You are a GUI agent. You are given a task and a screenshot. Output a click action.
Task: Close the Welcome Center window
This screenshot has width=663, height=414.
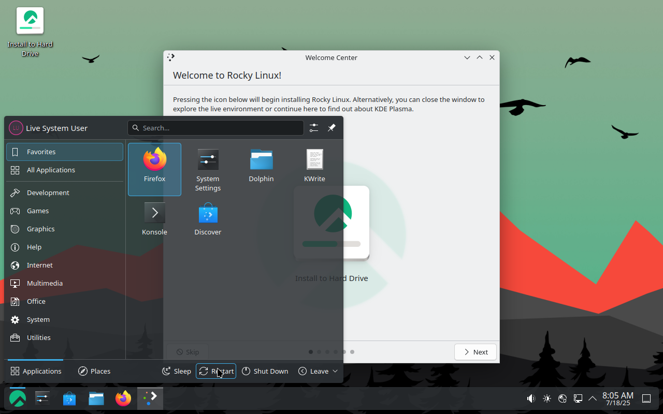(492, 57)
